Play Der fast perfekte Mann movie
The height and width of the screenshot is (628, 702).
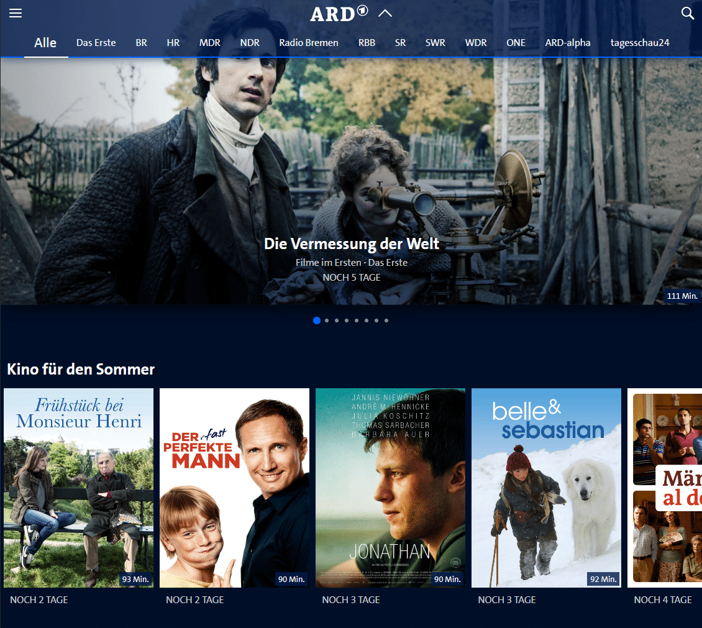(234, 488)
